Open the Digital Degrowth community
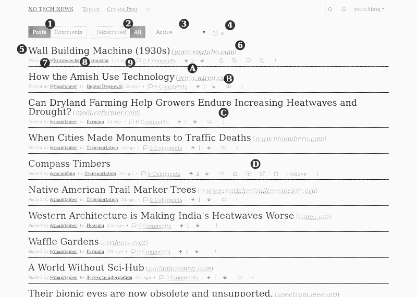The image size is (417, 297). tap(105, 86)
